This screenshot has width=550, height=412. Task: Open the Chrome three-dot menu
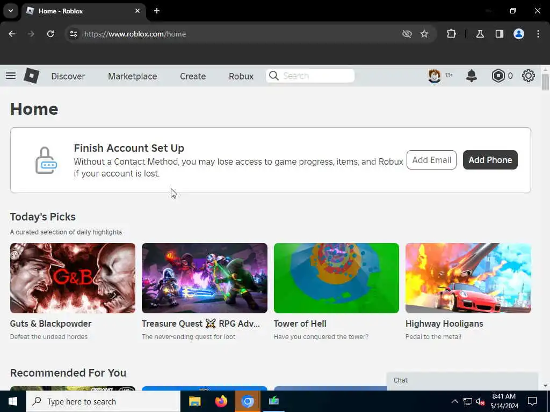[x=538, y=34]
